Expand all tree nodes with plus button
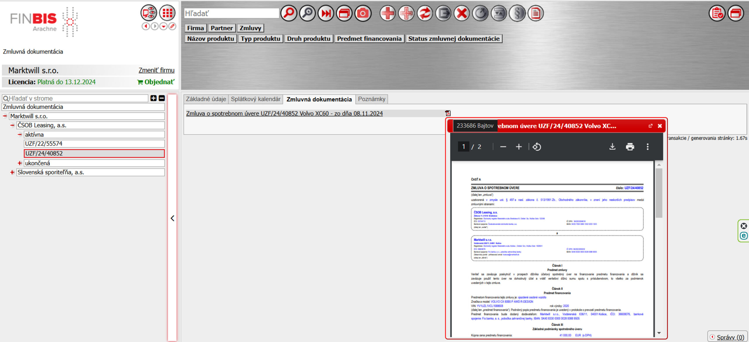The image size is (749, 342). tap(153, 98)
